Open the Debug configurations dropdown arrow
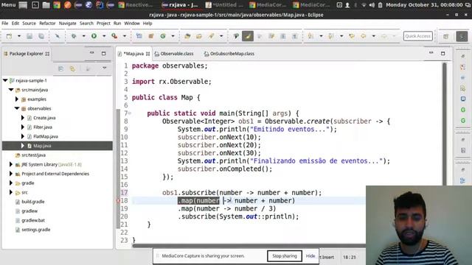 tap(83, 36)
